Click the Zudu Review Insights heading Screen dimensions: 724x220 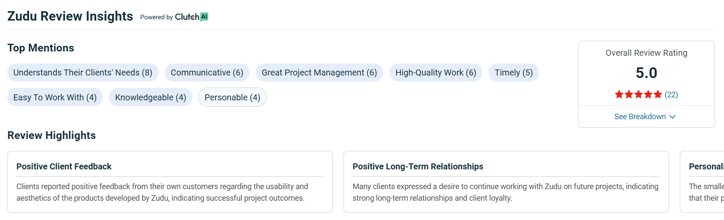[70, 16]
